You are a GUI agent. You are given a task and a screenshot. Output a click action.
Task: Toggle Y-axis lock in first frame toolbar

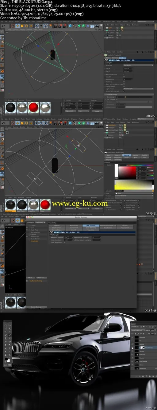pyautogui.click(x=41, y=26)
